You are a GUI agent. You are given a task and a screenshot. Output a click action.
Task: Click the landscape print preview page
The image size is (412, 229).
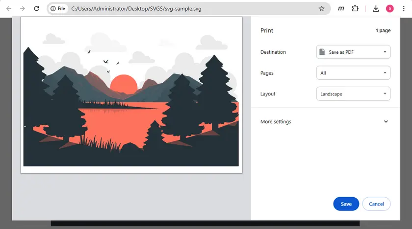pyautogui.click(x=131, y=95)
